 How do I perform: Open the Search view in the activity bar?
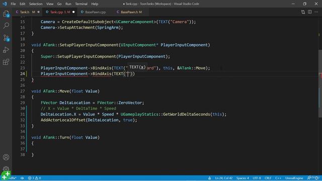point(6,26)
